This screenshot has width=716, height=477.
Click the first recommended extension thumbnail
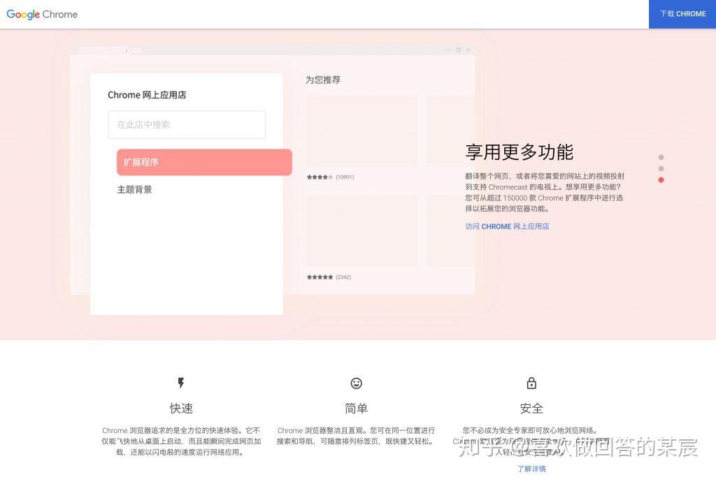tap(361, 131)
